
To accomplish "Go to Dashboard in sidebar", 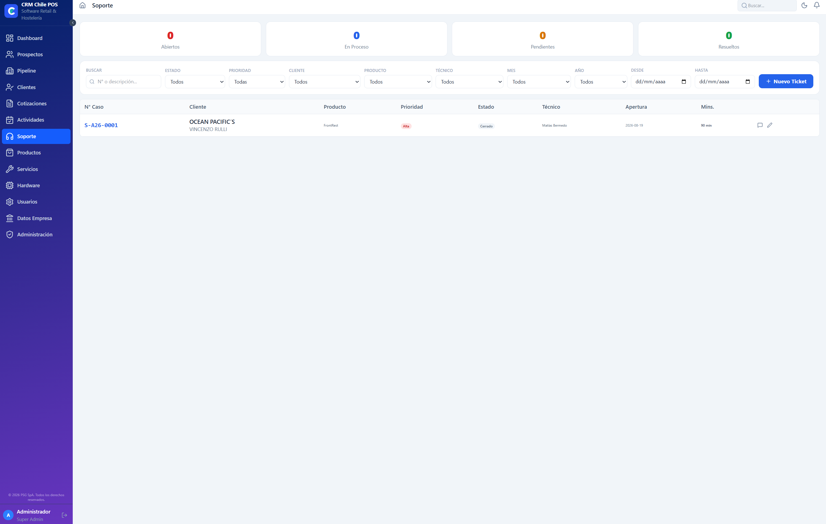I will point(36,38).
